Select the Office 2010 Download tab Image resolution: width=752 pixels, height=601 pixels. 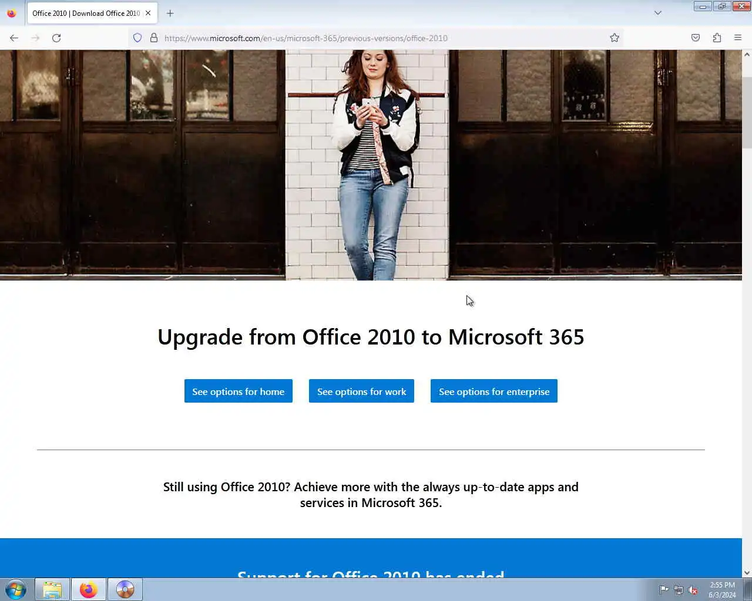[x=86, y=13]
